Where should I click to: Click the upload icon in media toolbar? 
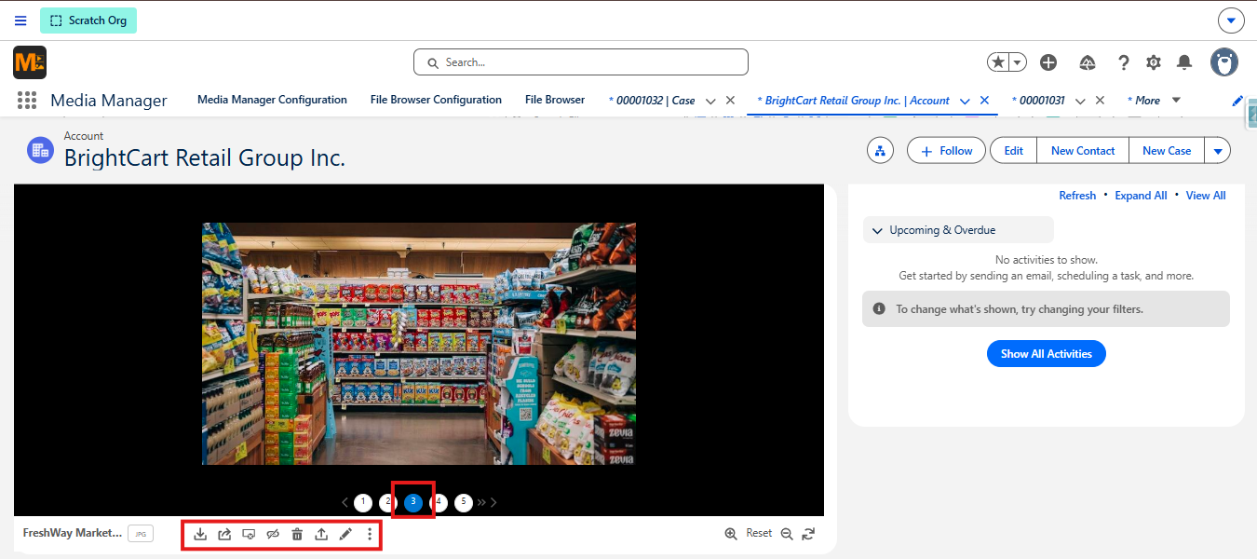click(321, 534)
